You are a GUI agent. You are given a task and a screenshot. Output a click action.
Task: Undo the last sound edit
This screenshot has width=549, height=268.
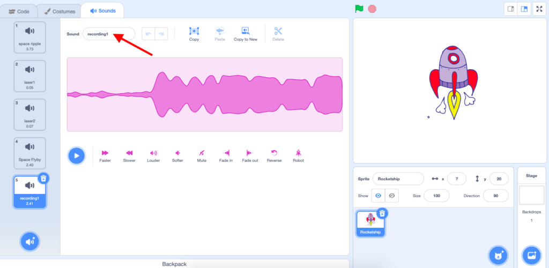[x=149, y=34]
